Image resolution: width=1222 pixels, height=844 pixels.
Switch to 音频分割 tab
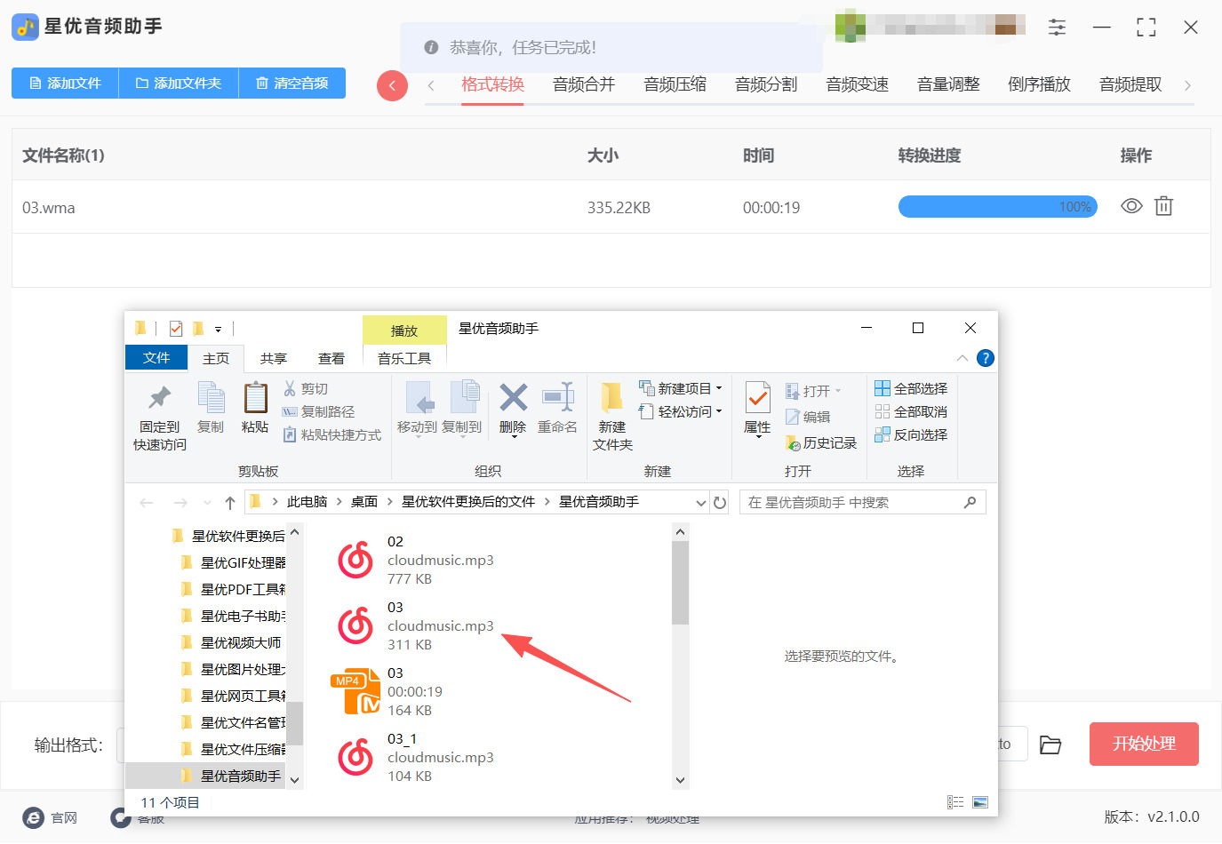[x=766, y=84]
